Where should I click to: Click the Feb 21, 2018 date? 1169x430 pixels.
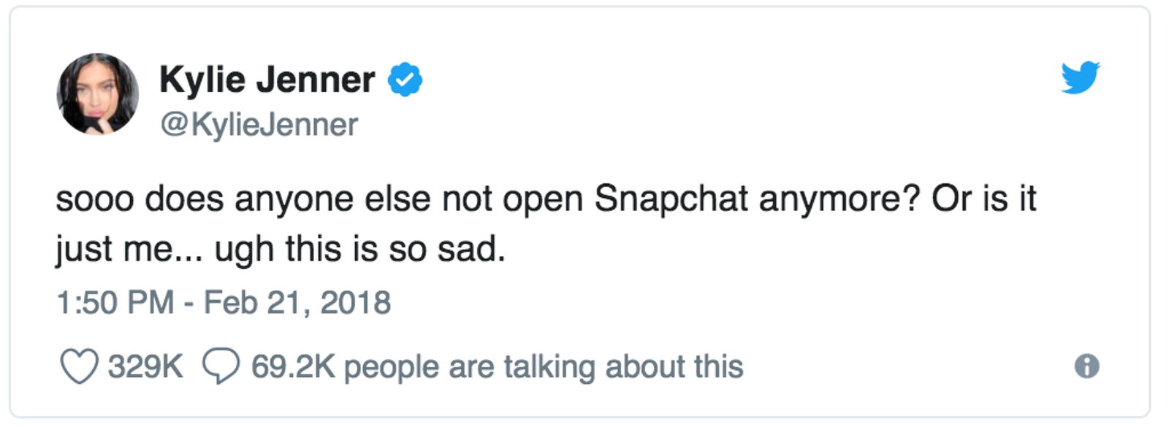[x=297, y=302]
